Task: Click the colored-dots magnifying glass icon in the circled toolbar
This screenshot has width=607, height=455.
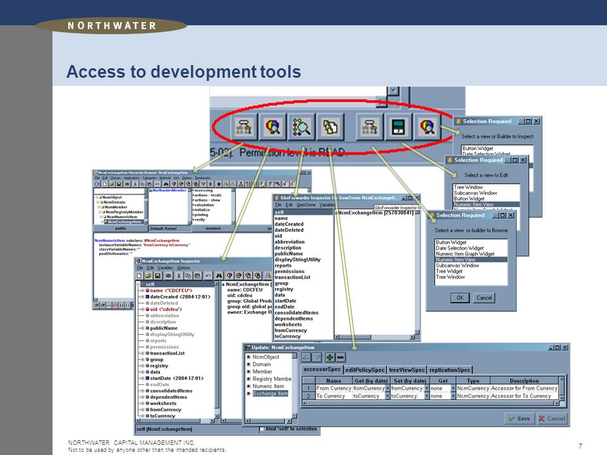Action: [301, 126]
